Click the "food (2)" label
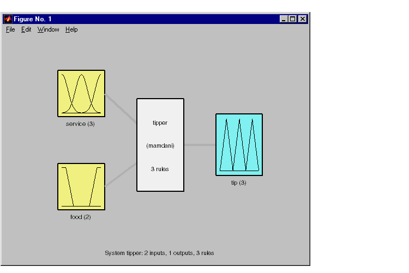The image size is (409, 273). tap(81, 217)
